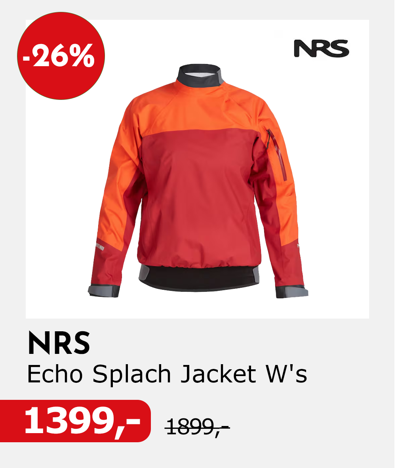
Task: Click the crossed-out 1899,- original price
Action: [x=198, y=427]
